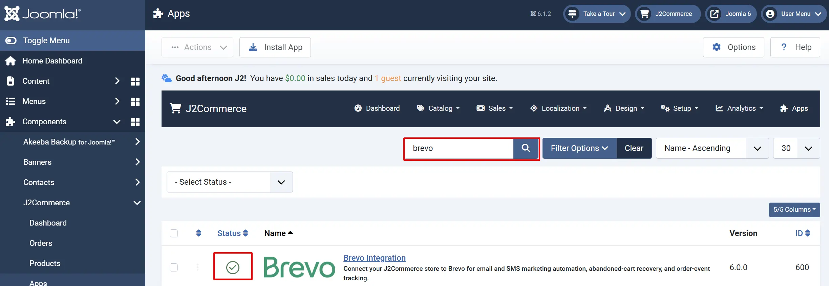Tick the select-all checkbox in table header
Viewport: 829px width, 286px height.
174,233
